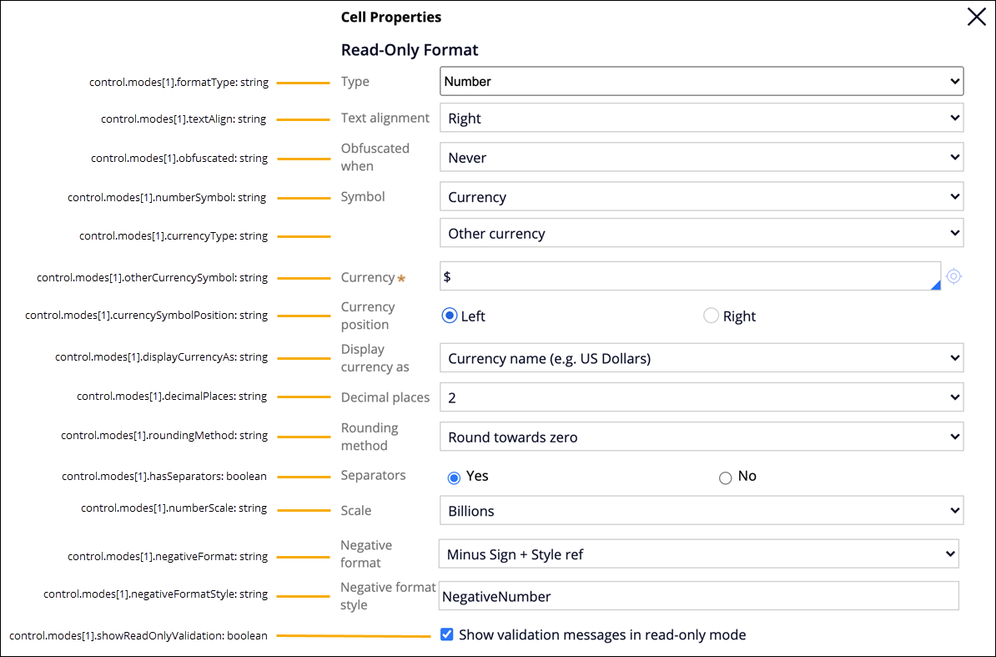Viewport: 996px width, 657px height.
Task: Open the Display currency as dropdown
Action: [x=701, y=358]
